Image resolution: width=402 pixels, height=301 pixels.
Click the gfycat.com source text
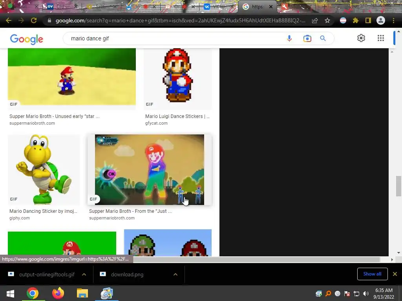tap(156, 123)
